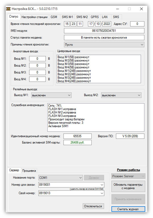This screenshot has height=218, width=153.
Task: Click the Сеть: 74% line
Action: pyautogui.click(x=55, y=106)
